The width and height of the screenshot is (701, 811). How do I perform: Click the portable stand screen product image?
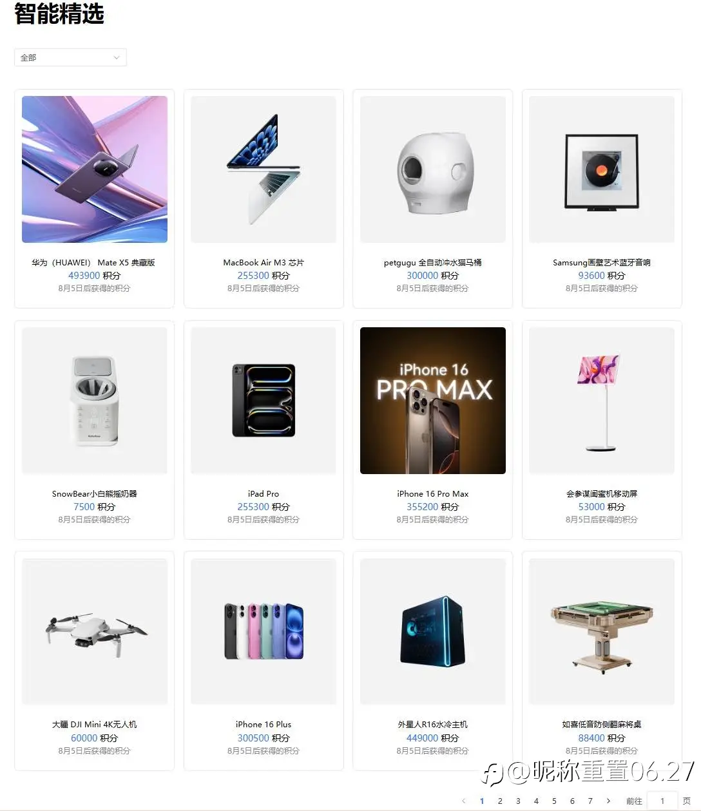(x=602, y=401)
